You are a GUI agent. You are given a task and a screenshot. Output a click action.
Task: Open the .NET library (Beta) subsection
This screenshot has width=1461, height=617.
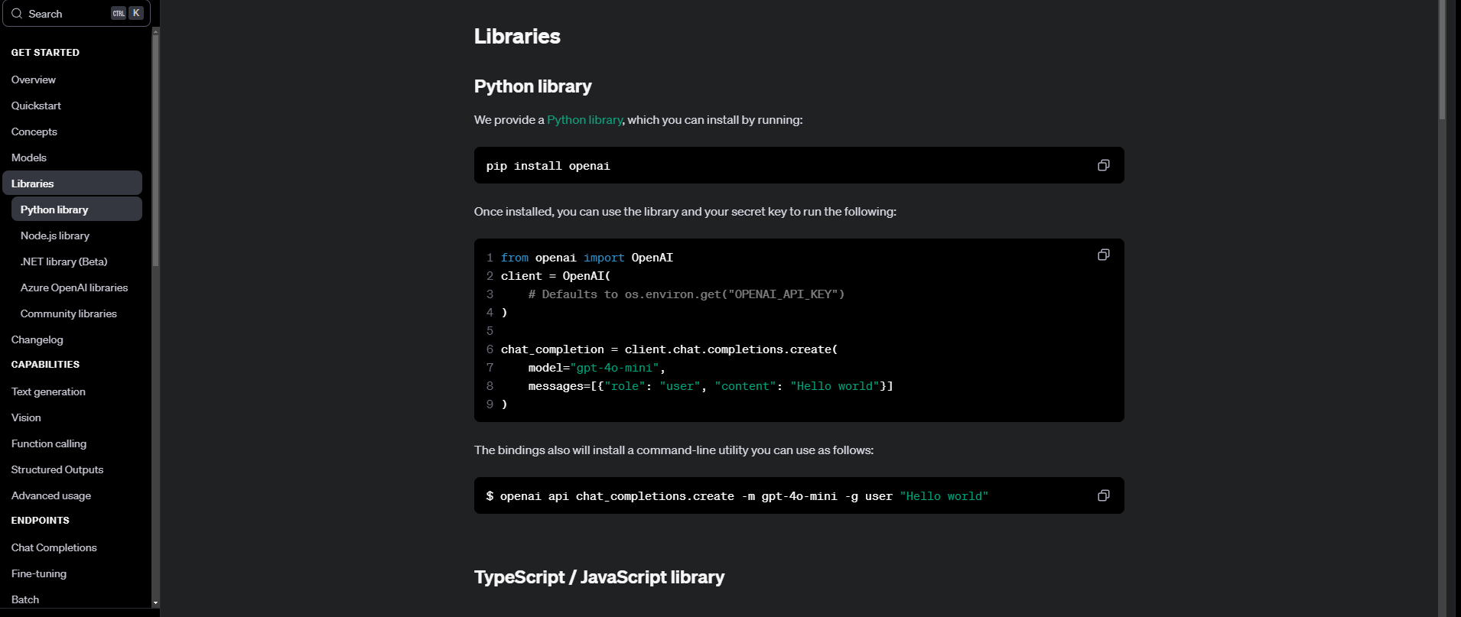[x=63, y=261]
